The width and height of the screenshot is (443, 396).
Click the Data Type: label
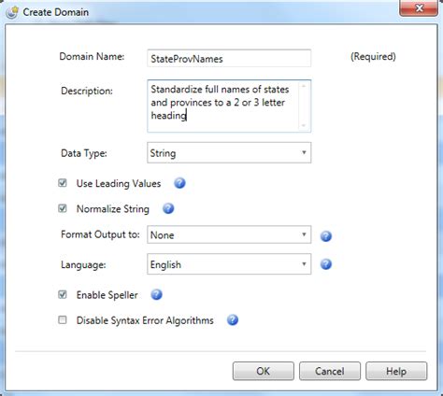[x=84, y=153]
